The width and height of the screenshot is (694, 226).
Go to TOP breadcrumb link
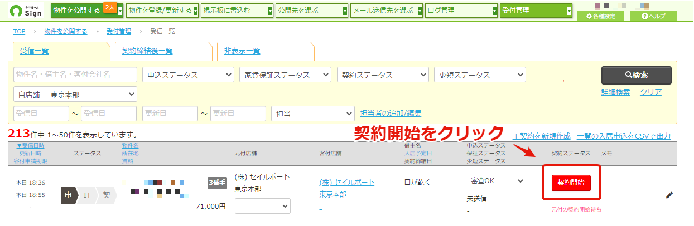20,32
